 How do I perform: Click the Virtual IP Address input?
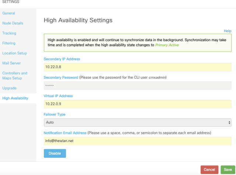137,104
